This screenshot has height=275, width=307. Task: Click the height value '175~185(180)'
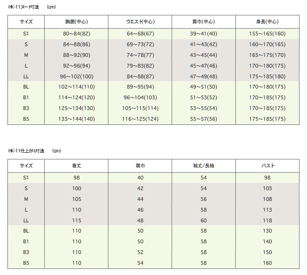coord(267,76)
